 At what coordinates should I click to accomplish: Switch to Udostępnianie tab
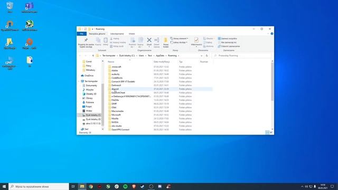point(117,34)
